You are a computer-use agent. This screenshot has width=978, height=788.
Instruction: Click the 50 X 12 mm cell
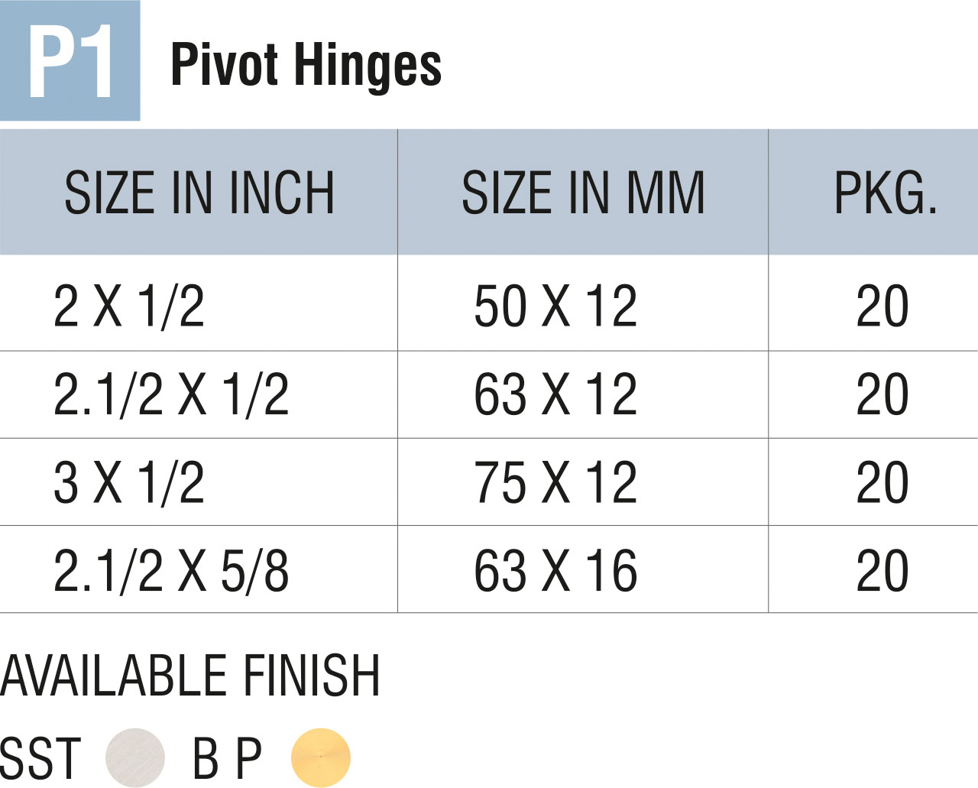(555, 306)
